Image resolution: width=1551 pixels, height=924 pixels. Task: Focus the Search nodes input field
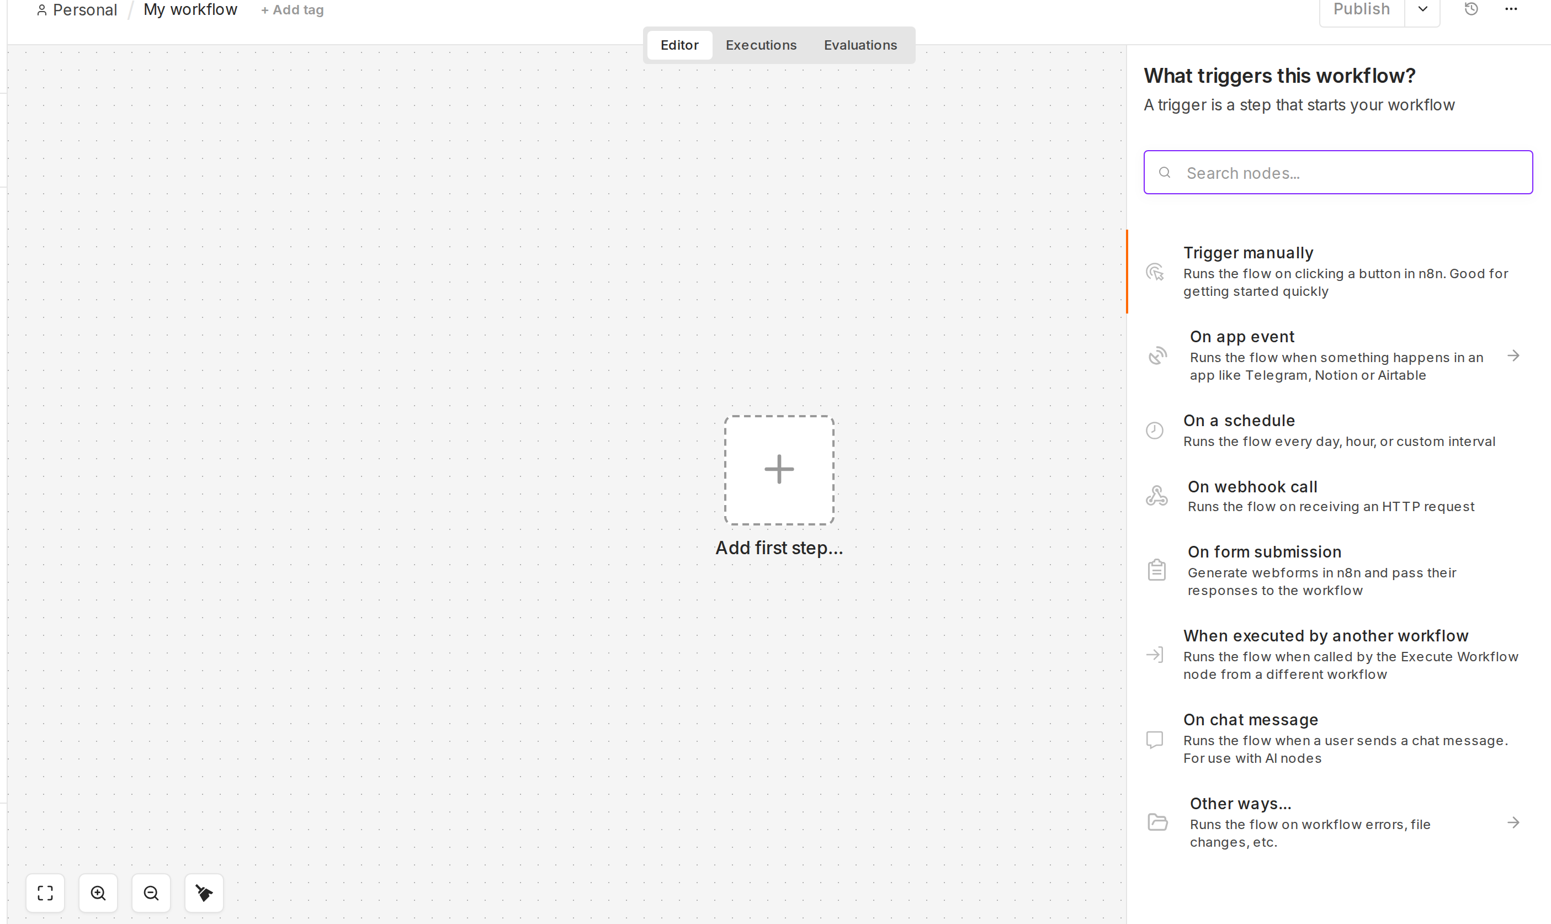click(x=1338, y=172)
